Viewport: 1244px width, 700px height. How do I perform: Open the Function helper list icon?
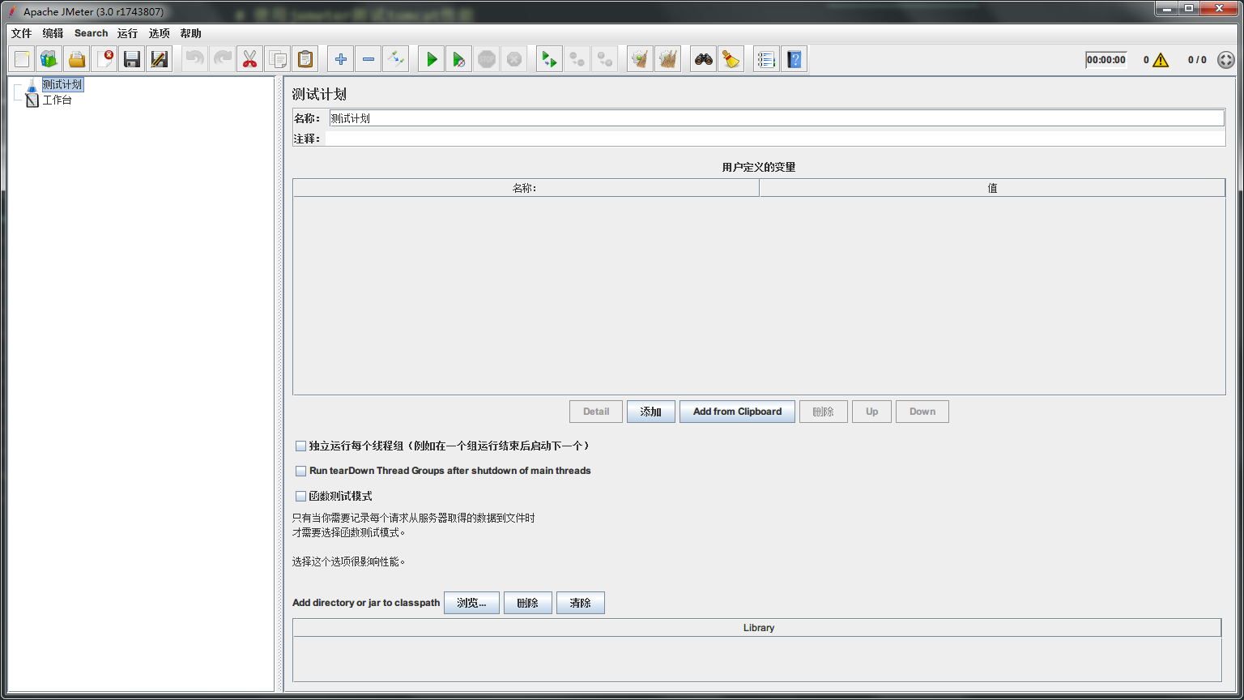[x=766, y=59]
